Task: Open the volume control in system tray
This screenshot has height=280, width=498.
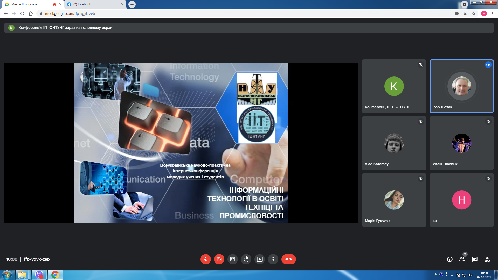Action: pyautogui.click(x=471, y=275)
